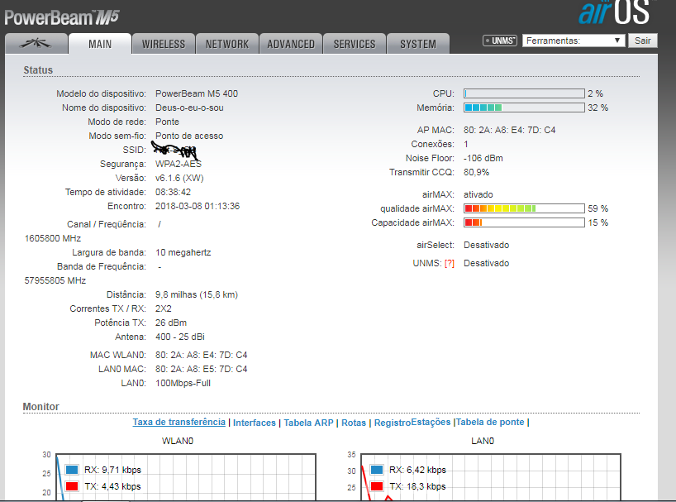Click the airSelect Desativado value

click(486, 245)
